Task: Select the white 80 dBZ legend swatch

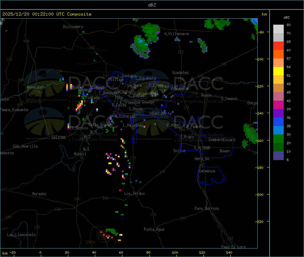Action: click(278, 29)
